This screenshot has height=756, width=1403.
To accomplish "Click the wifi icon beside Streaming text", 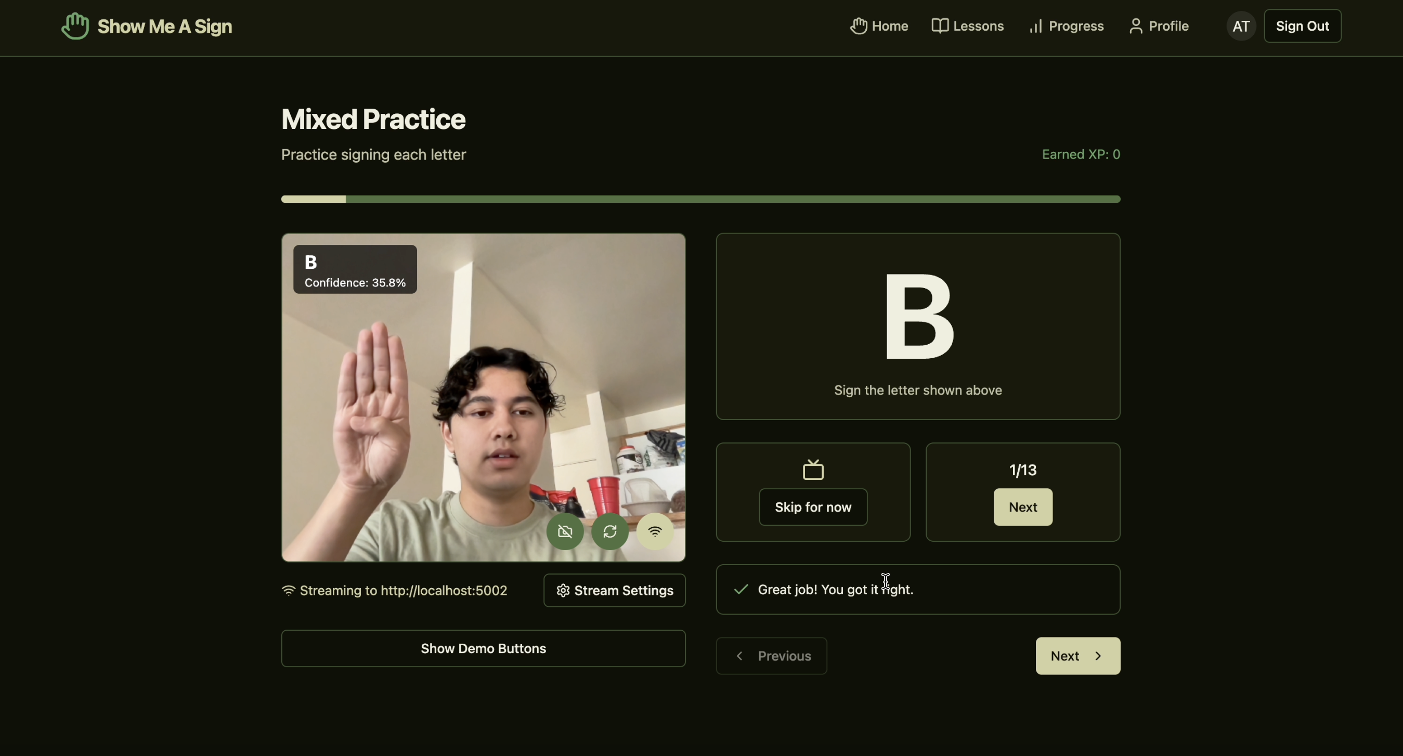I will 288,591.
